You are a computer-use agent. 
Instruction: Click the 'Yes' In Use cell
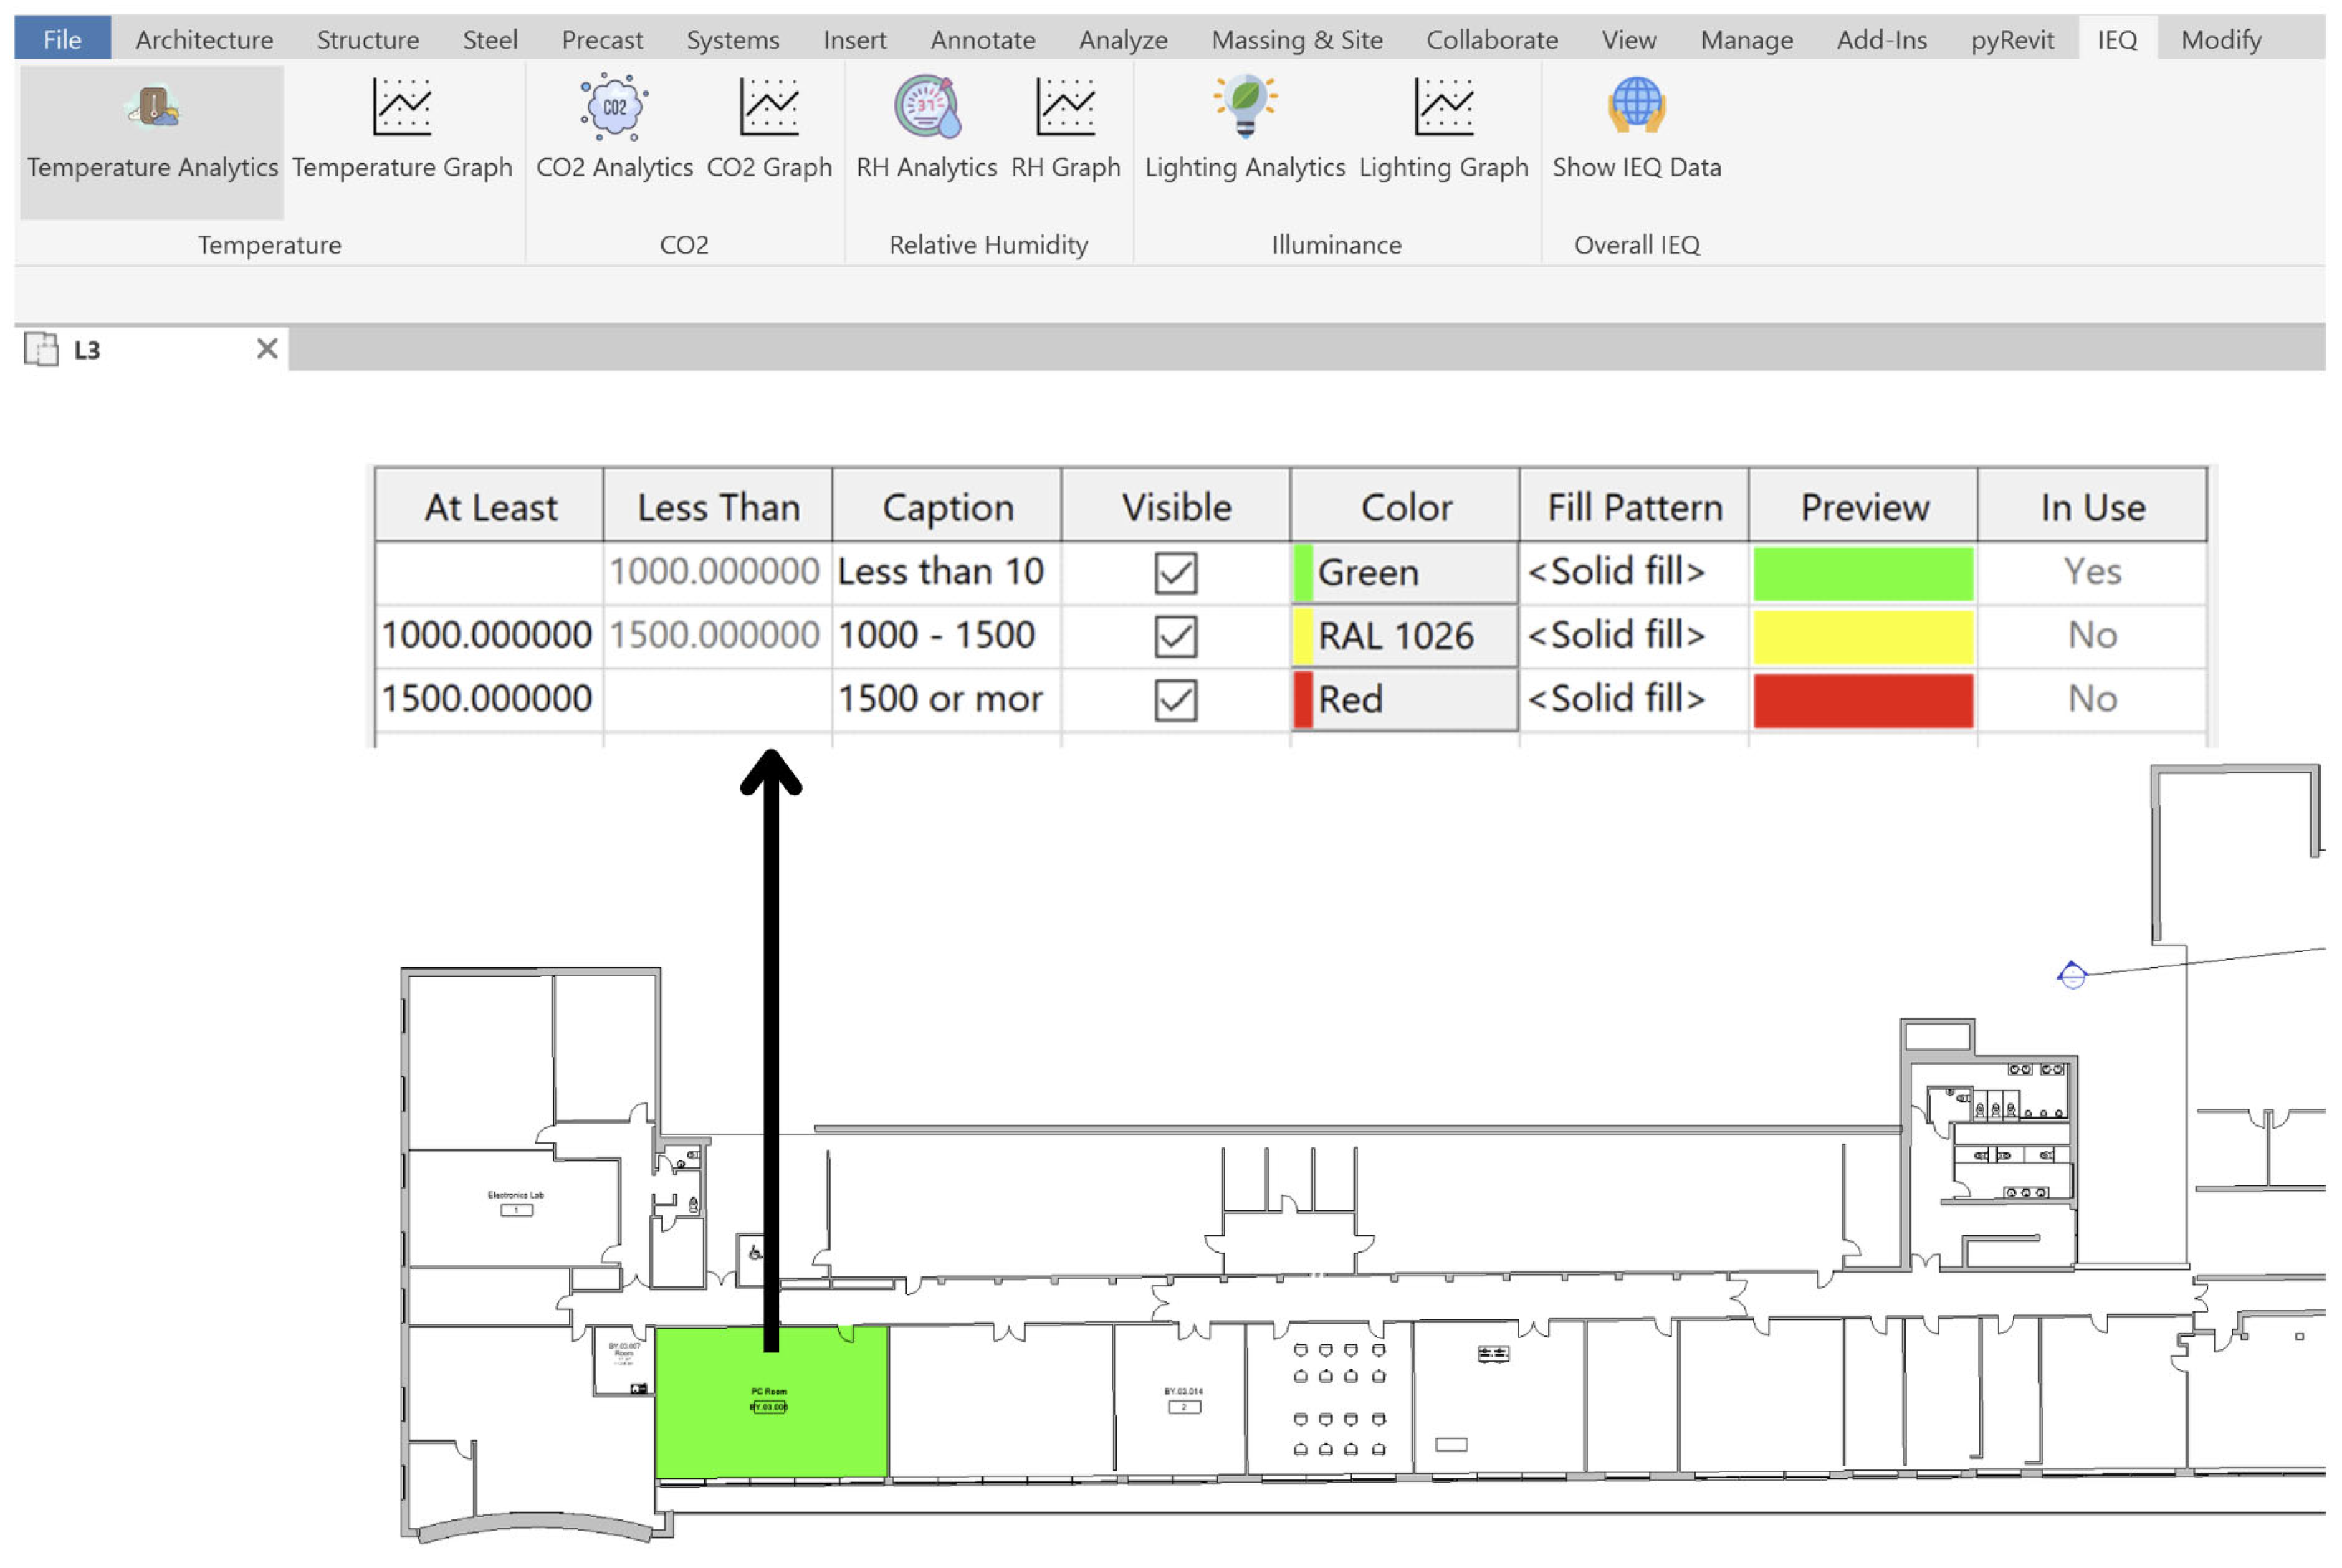(x=2092, y=572)
